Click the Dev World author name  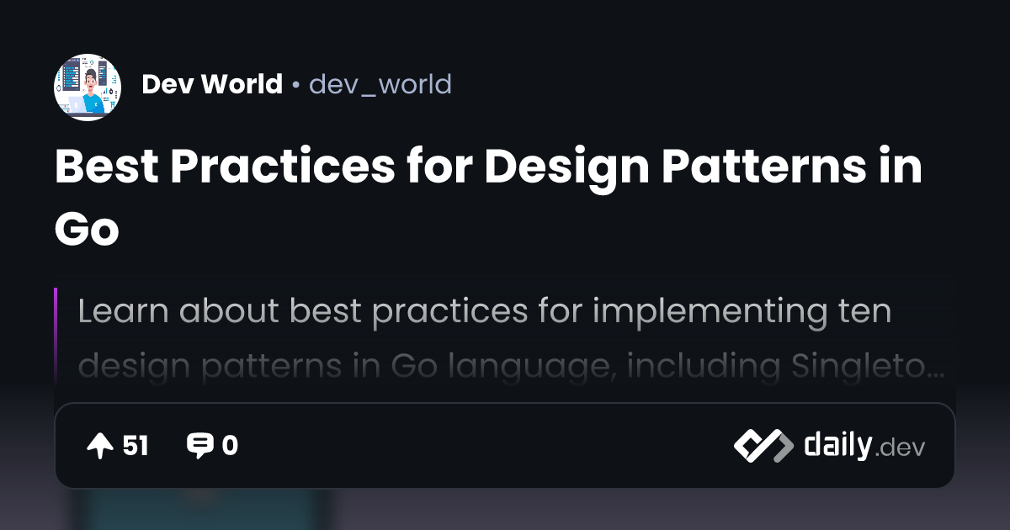click(212, 84)
